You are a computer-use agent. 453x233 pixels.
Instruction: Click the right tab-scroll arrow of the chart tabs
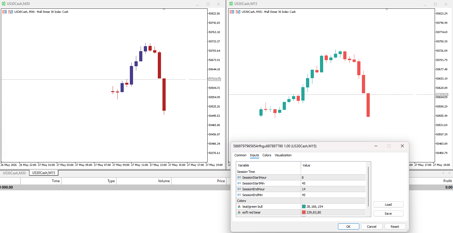[x=449, y=173]
